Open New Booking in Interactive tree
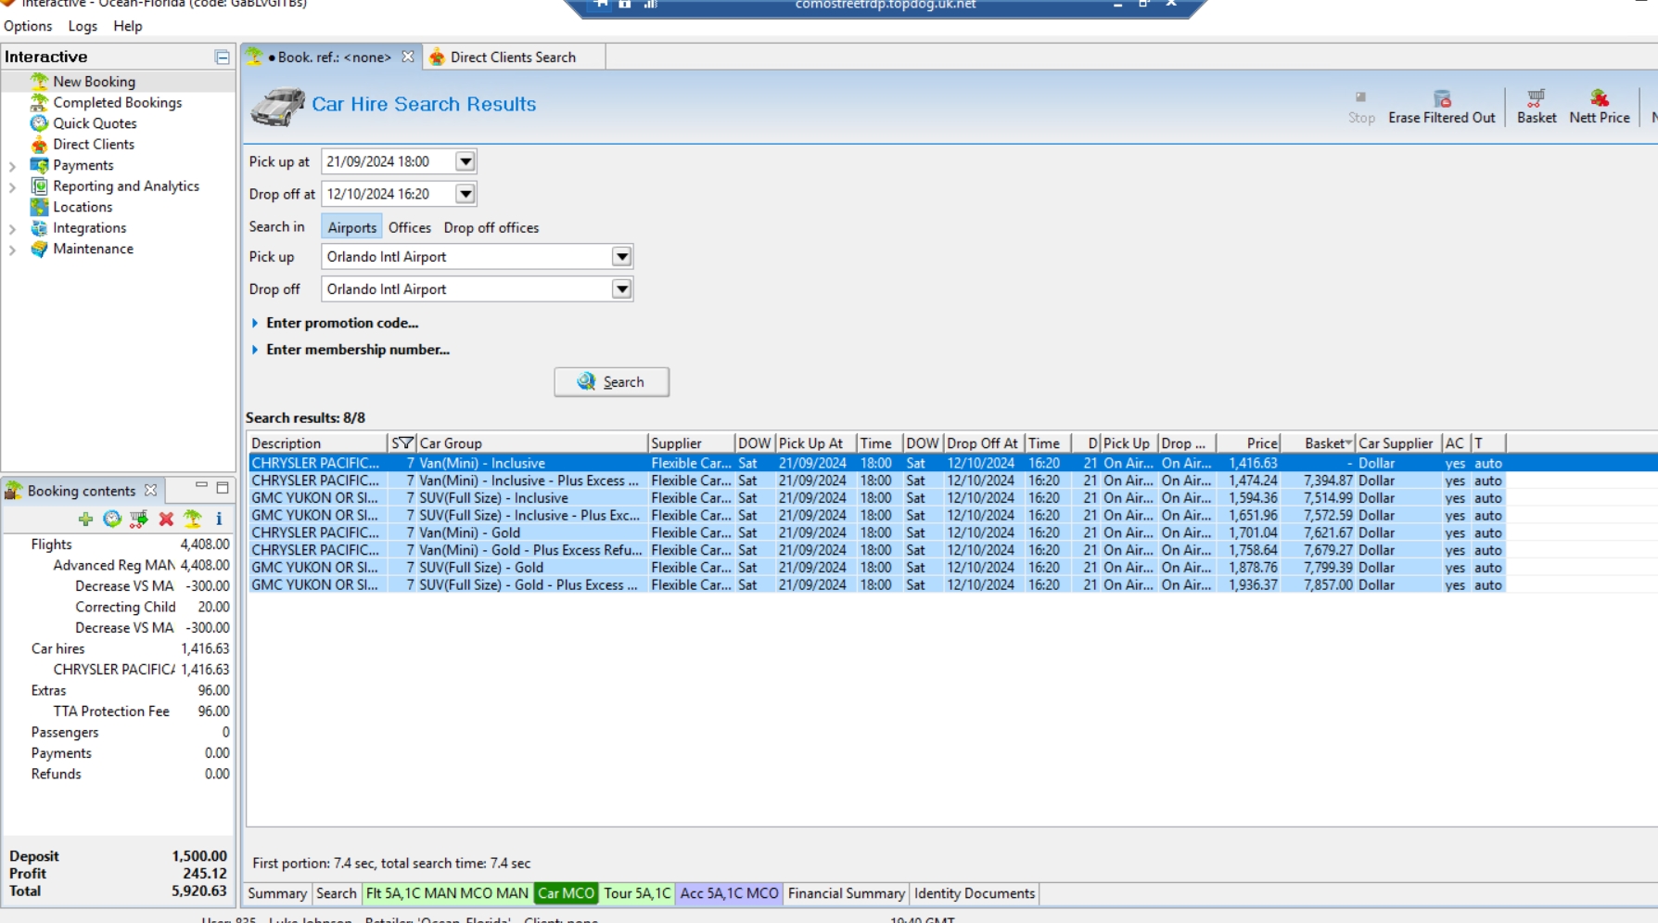This screenshot has height=923, width=1658. coord(94,82)
